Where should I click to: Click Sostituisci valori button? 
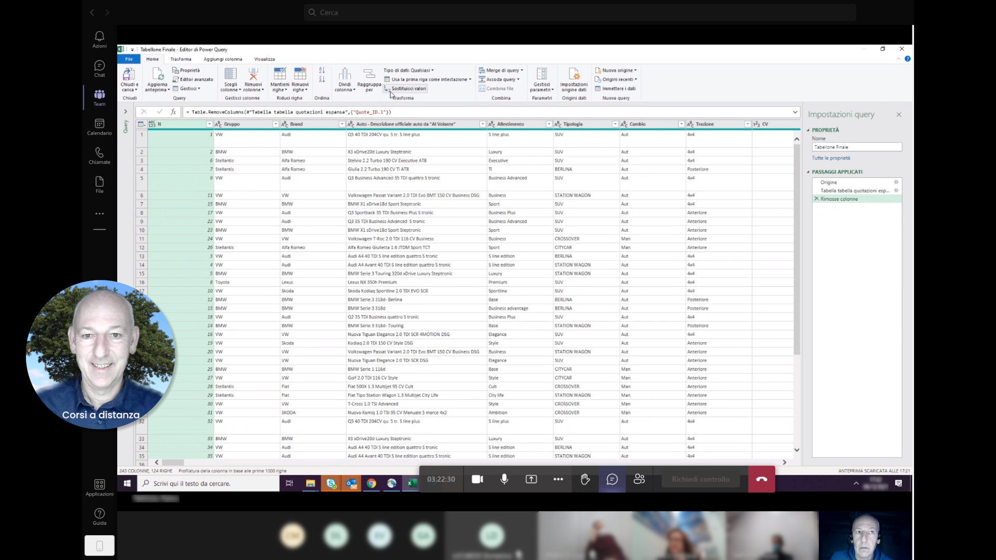405,89
